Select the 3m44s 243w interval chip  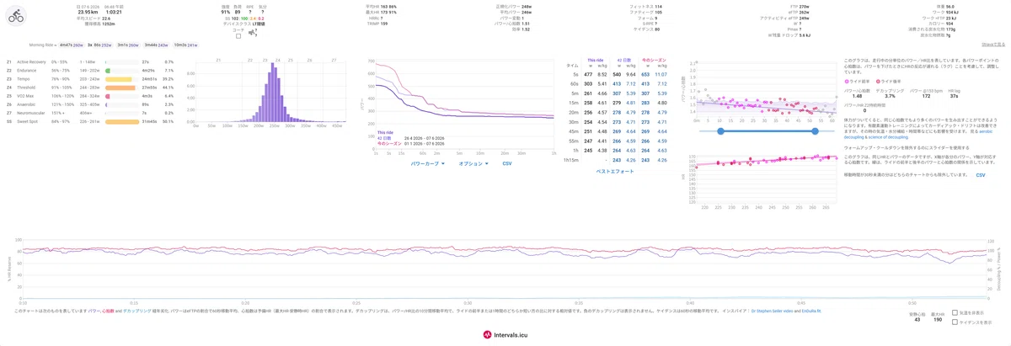tap(157, 45)
